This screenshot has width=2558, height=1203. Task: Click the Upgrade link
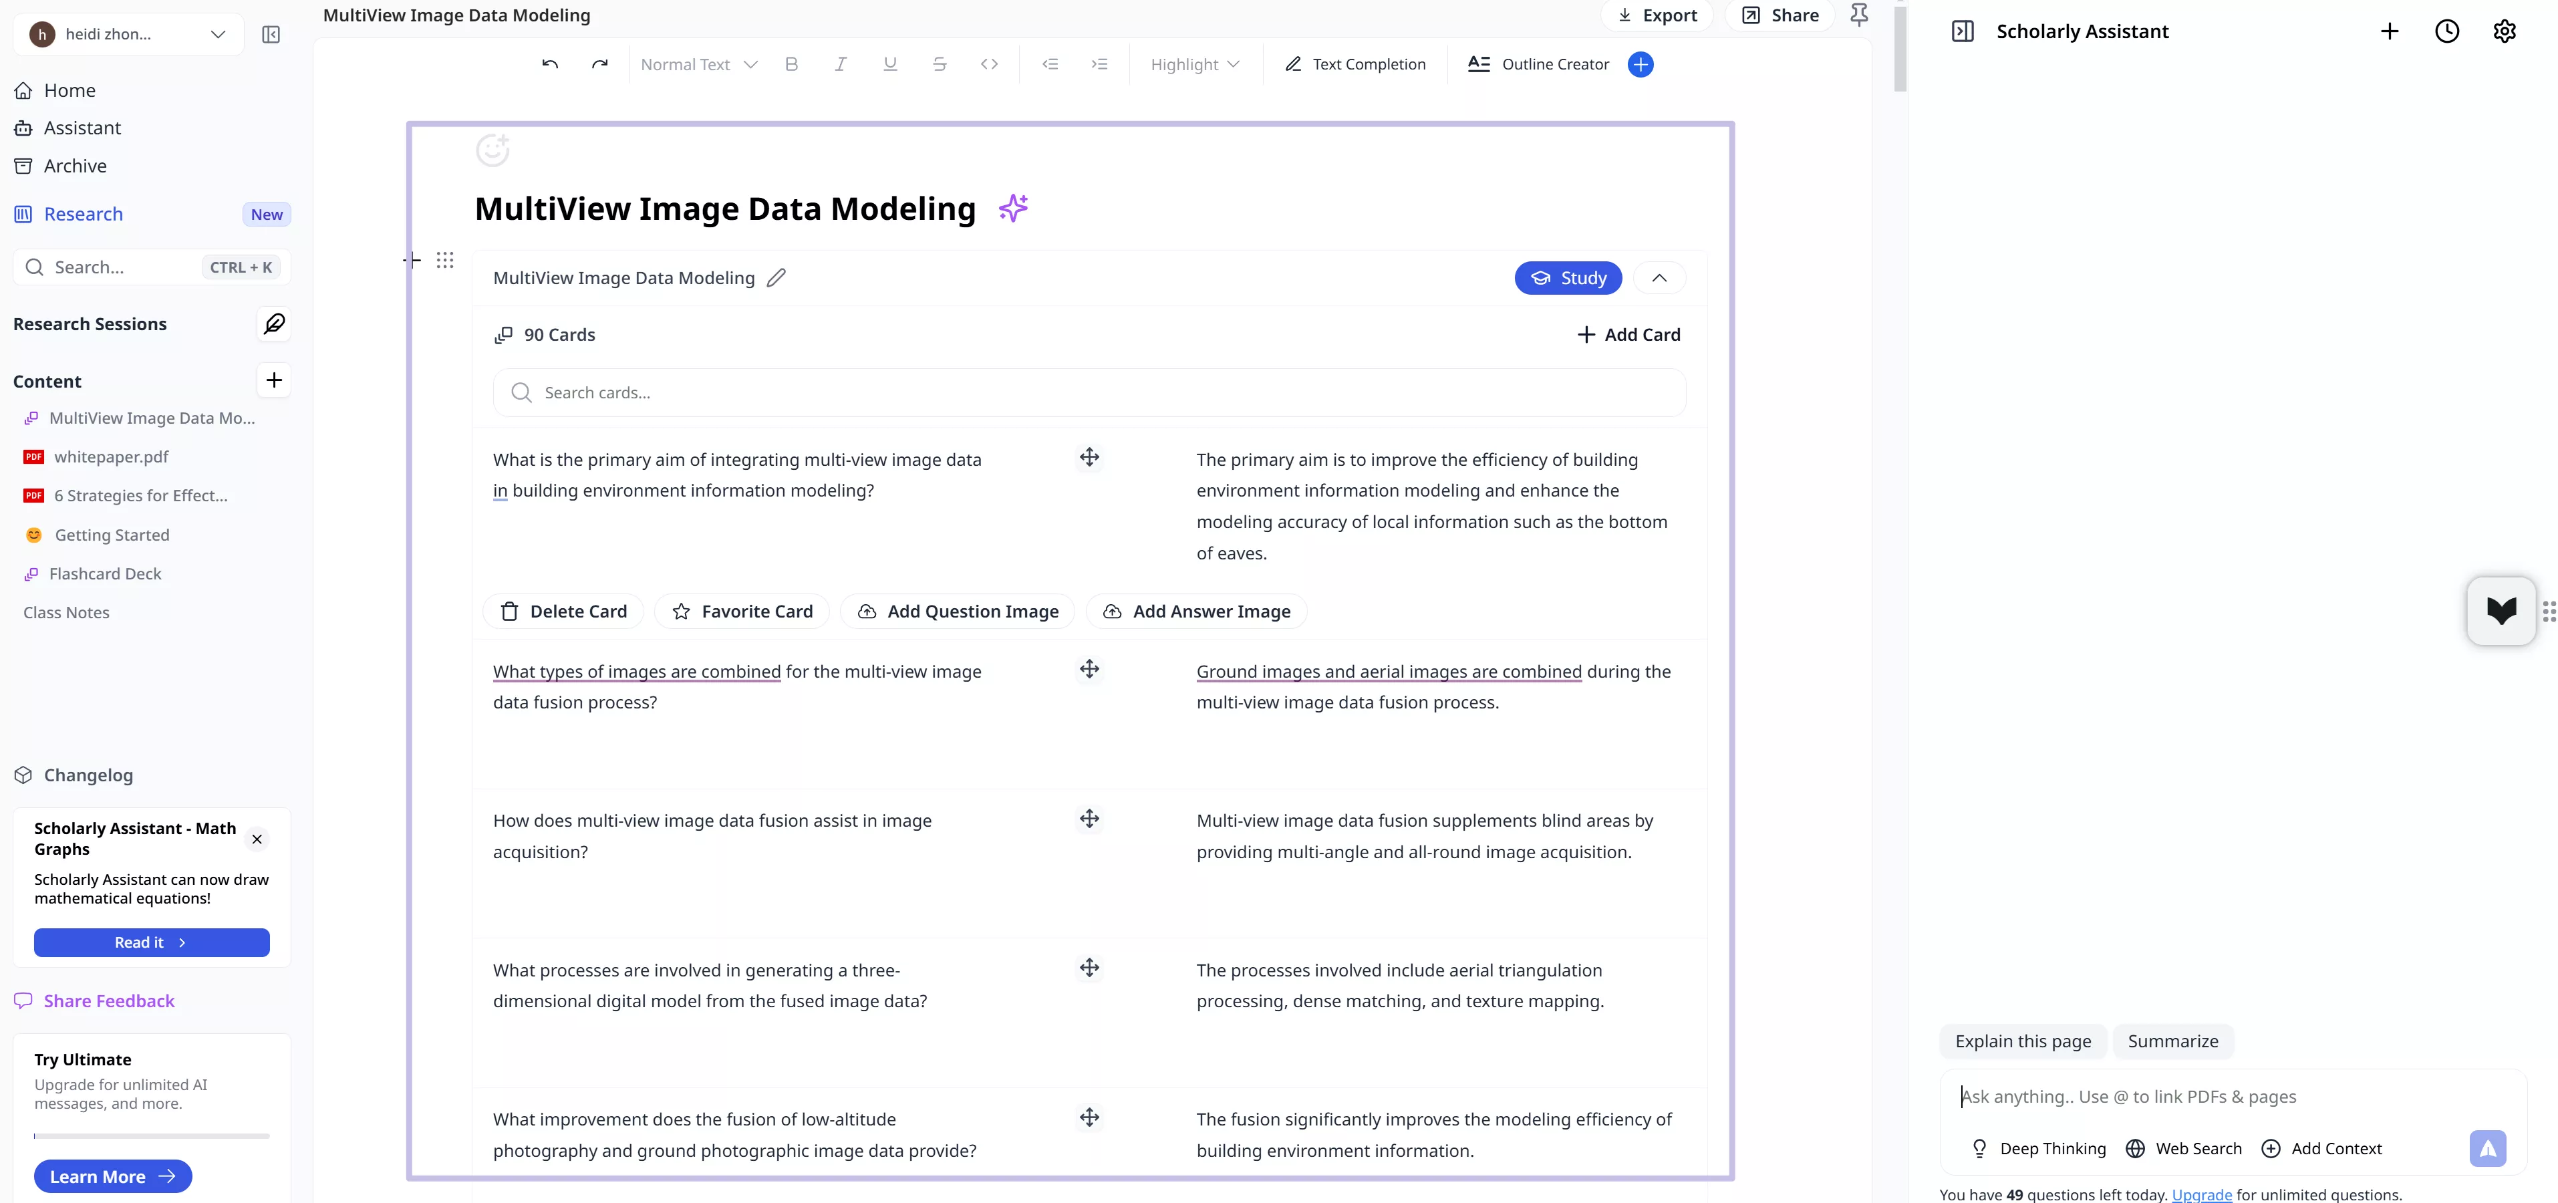2202,1194
